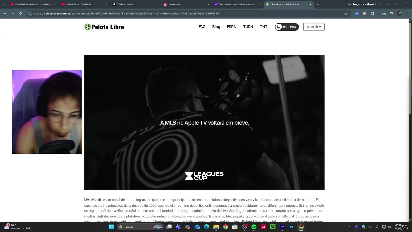Open Chrome downloads panel
The height and width of the screenshot is (232, 412).
(384, 14)
